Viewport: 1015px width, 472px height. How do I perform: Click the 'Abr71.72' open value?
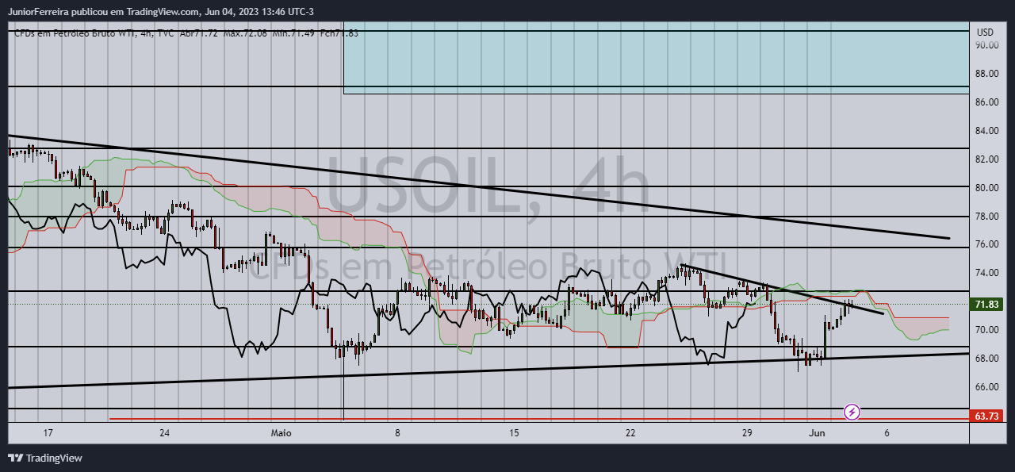[x=198, y=33]
